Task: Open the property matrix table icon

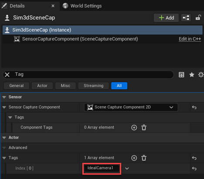Action: (x=181, y=75)
